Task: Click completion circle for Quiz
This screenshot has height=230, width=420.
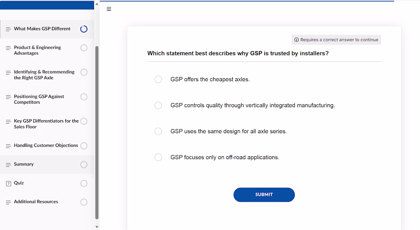Action: (x=84, y=183)
